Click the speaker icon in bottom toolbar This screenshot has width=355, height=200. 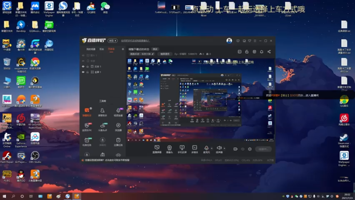coord(219,148)
